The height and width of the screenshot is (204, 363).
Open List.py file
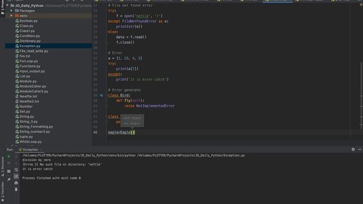(x=25, y=76)
